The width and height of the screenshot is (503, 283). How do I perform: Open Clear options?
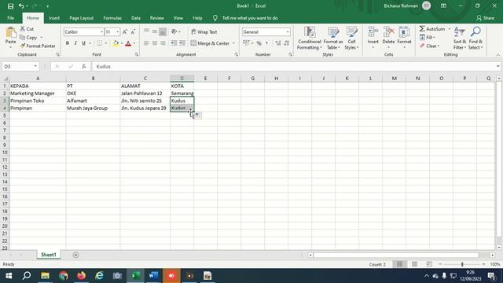(429, 46)
